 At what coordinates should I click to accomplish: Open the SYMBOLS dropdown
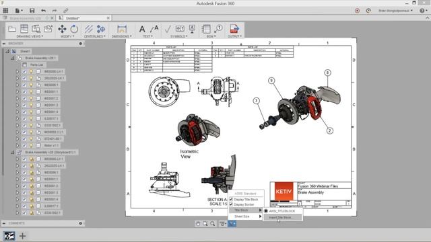point(179,36)
